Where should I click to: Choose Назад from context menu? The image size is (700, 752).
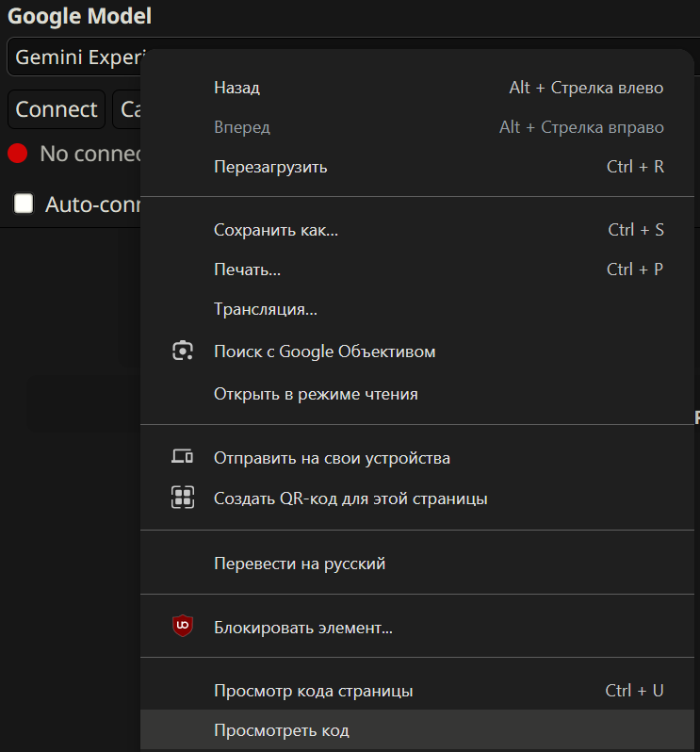point(417,88)
